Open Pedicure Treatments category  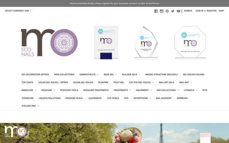click(96, 90)
